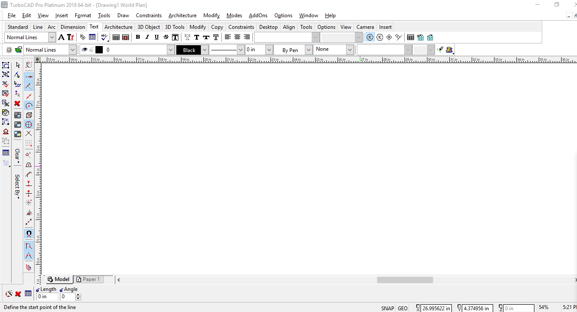Switch to the Camera toolbar tab
The height and width of the screenshot is (312, 577).
click(365, 27)
